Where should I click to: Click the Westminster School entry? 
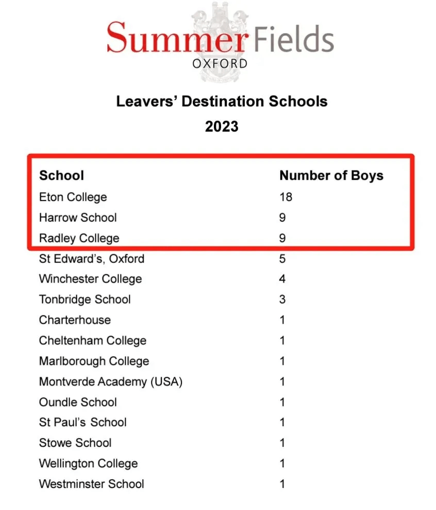92,484
